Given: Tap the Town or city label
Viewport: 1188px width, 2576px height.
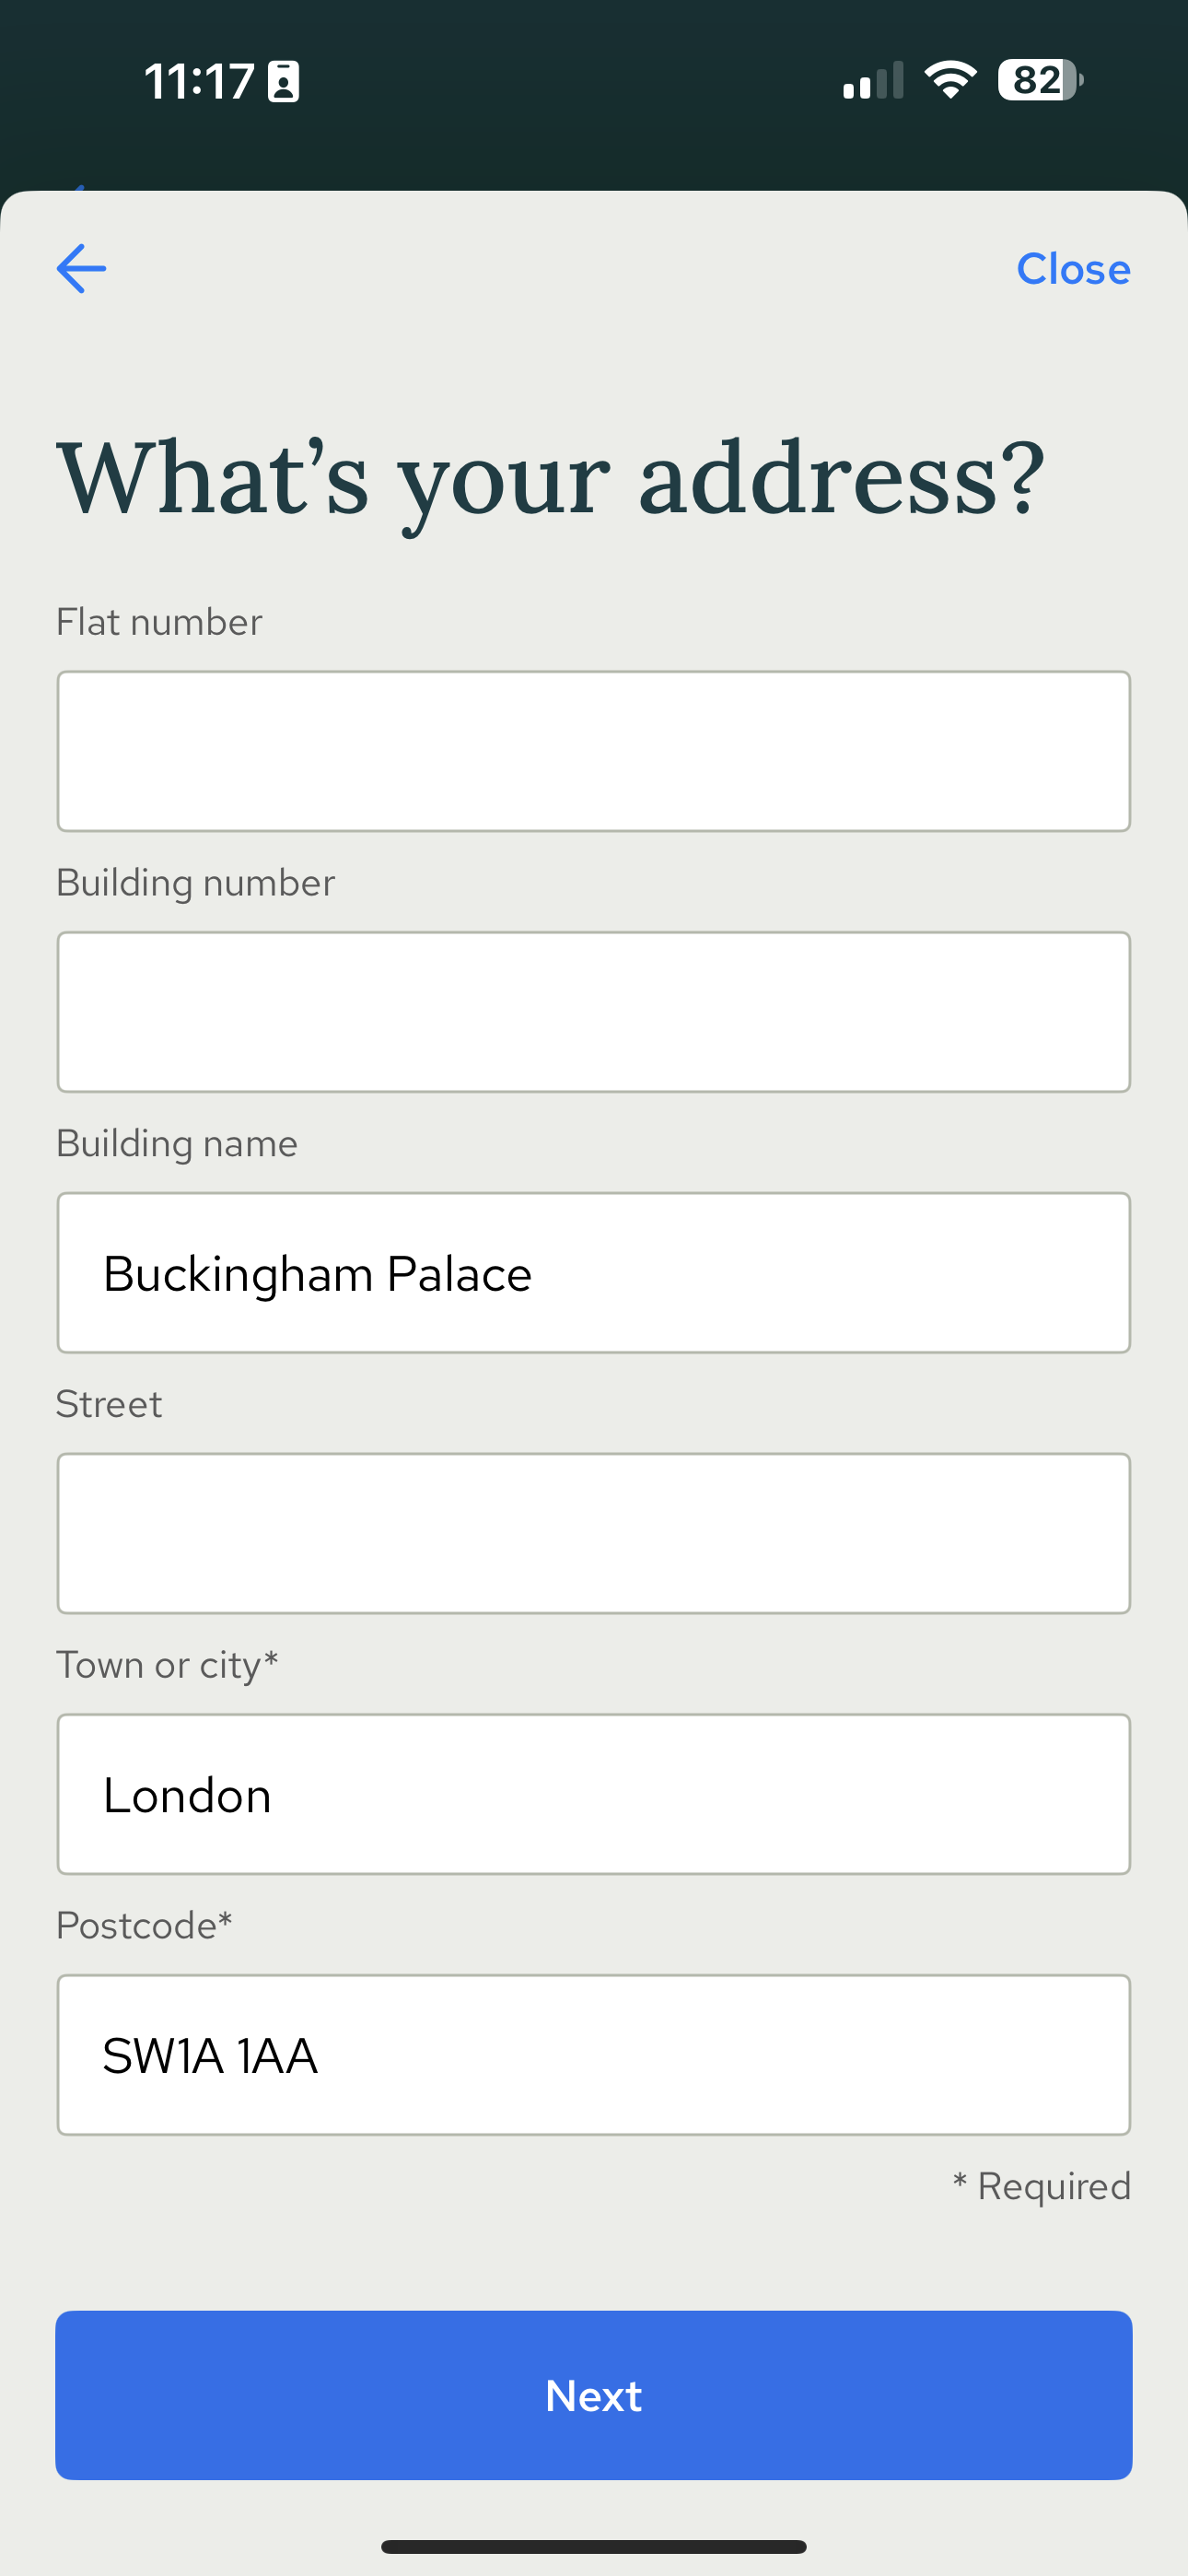Looking at the screenshot, I should [x=167, y=1665].
